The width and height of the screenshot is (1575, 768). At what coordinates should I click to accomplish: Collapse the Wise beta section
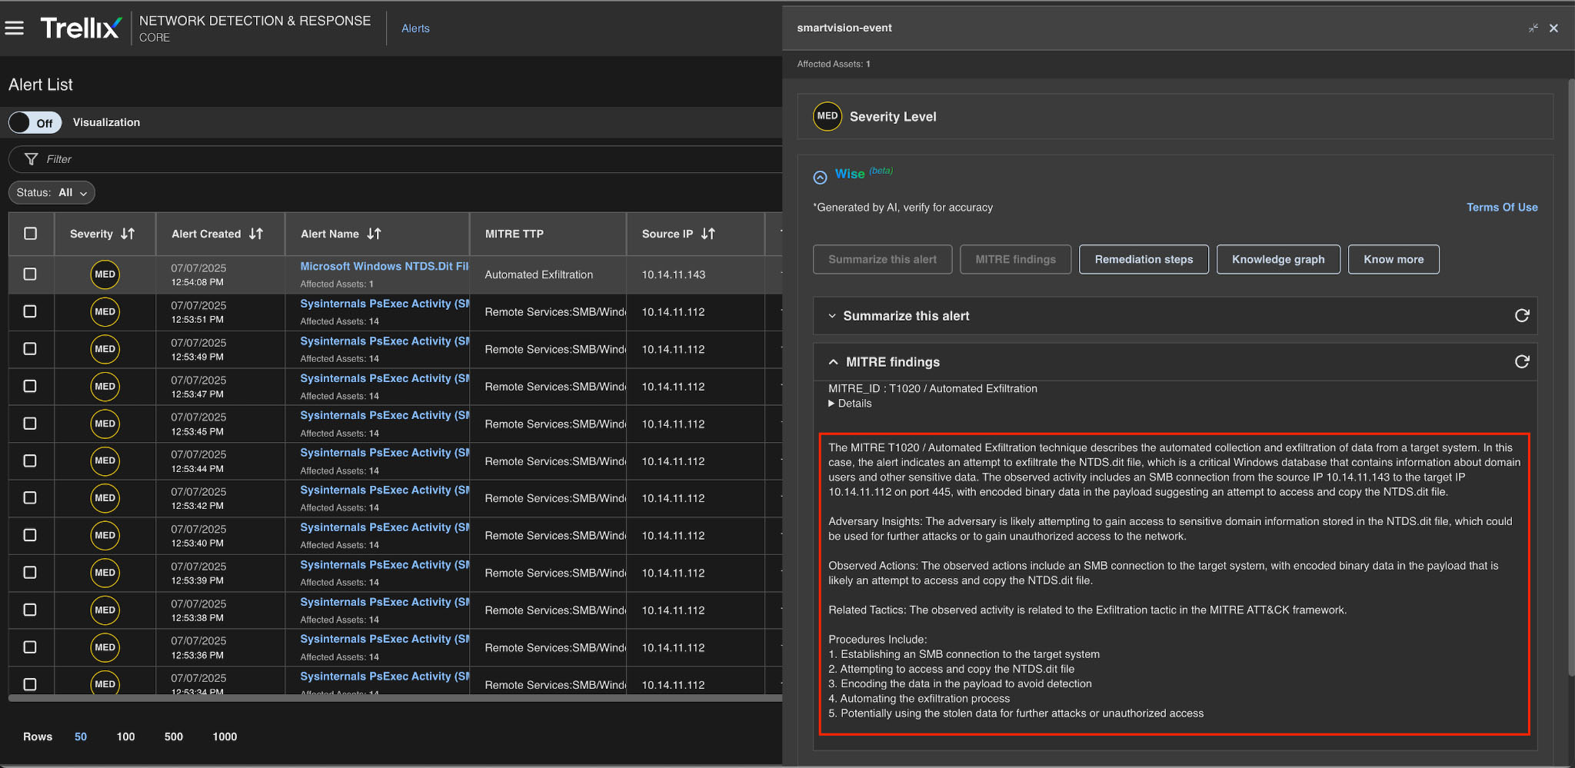pos(820,178)
